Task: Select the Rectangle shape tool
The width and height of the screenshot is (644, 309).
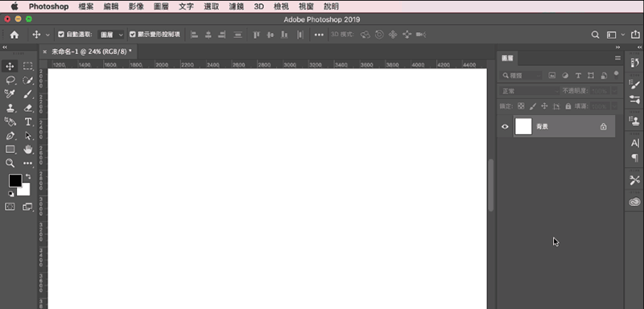Action: coord(10,150)
